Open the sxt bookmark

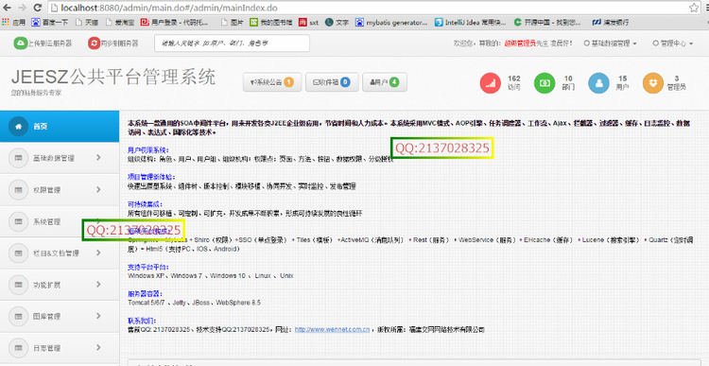308,22
